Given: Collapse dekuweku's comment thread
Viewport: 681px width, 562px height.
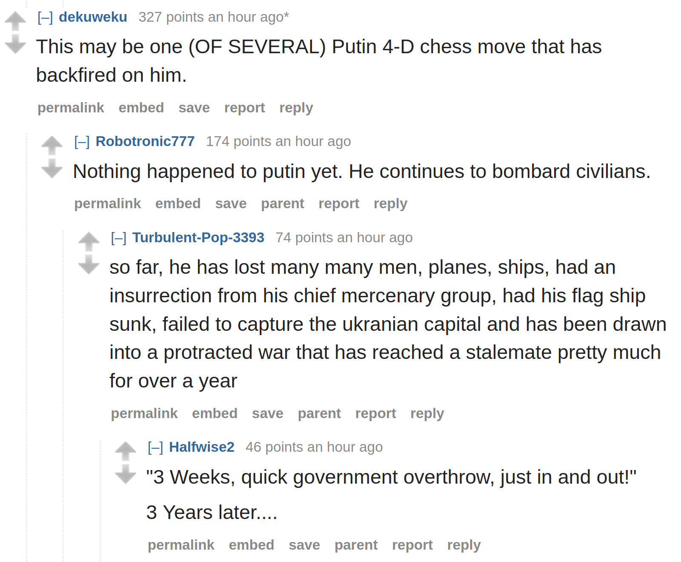Looking at the screenshot, I should coord(45,17).
